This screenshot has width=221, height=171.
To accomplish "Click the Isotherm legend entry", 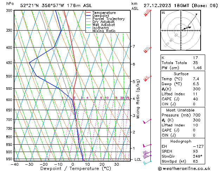I will coord(97,28).
